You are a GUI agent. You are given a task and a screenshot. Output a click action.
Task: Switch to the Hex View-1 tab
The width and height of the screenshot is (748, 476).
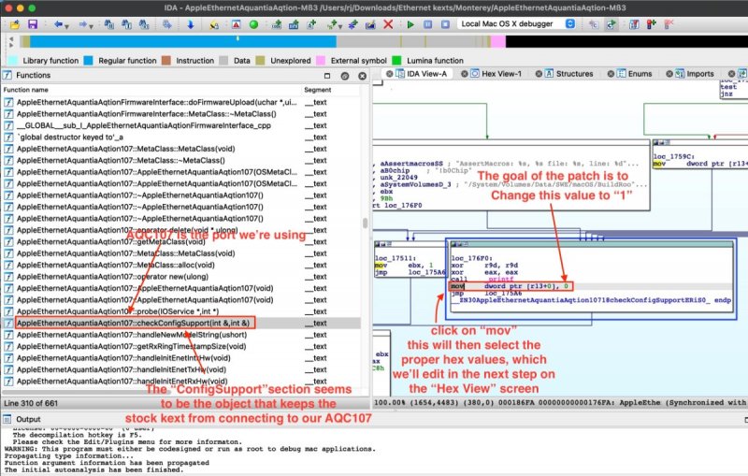(x=501, y=74)
